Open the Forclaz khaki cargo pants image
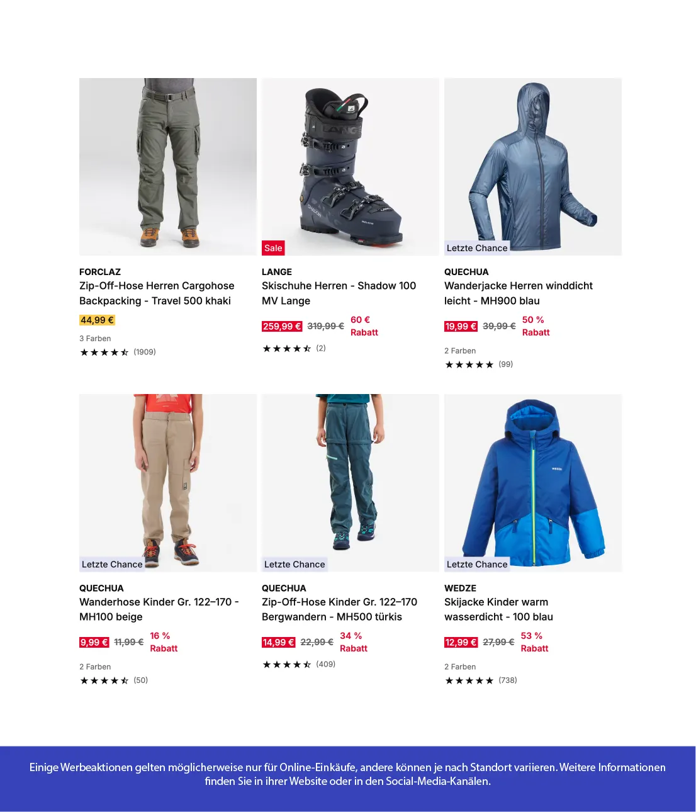The width and height of the screenshot is (696, 812). click(168, 167)
